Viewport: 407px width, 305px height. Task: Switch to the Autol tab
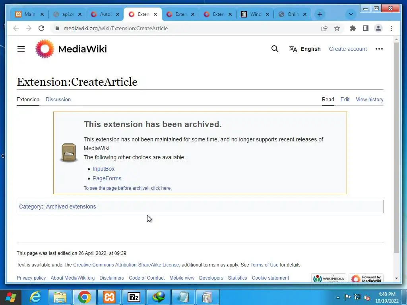pyautogui.click(x=105, y=14)
